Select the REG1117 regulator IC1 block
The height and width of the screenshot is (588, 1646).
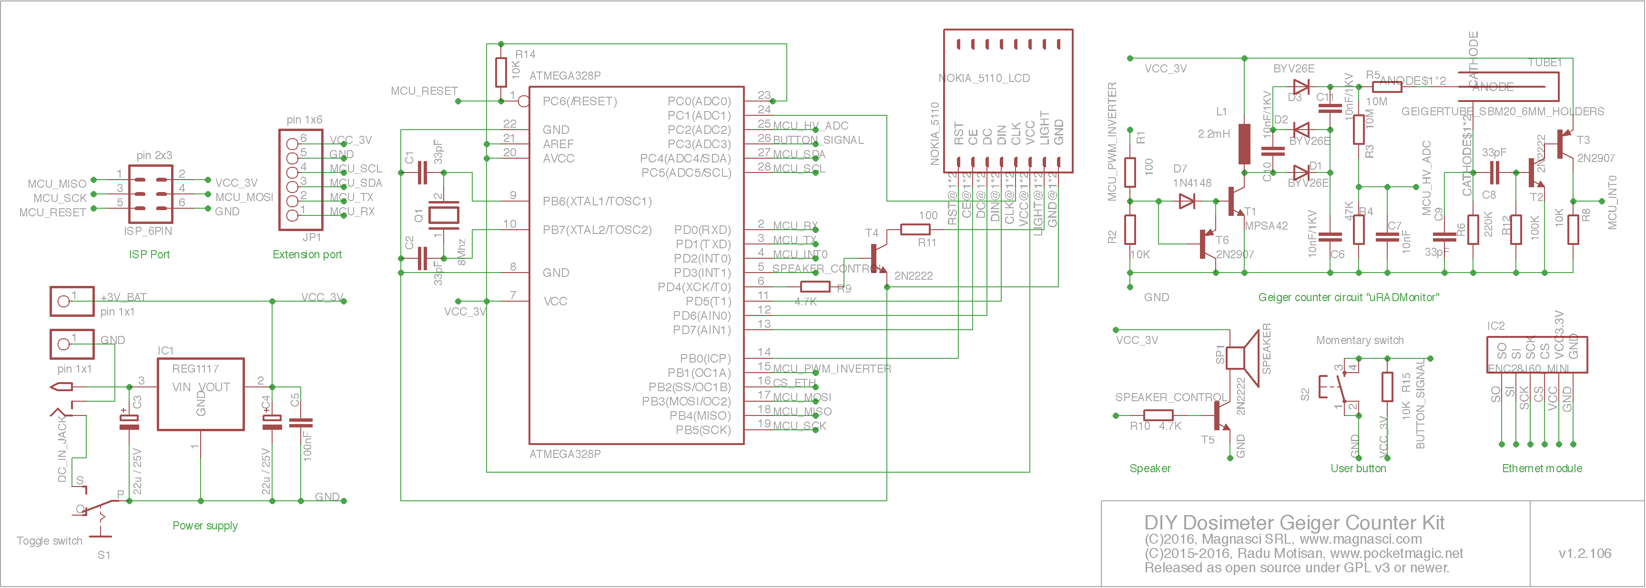pyautogui.click(x=201, y=394)
